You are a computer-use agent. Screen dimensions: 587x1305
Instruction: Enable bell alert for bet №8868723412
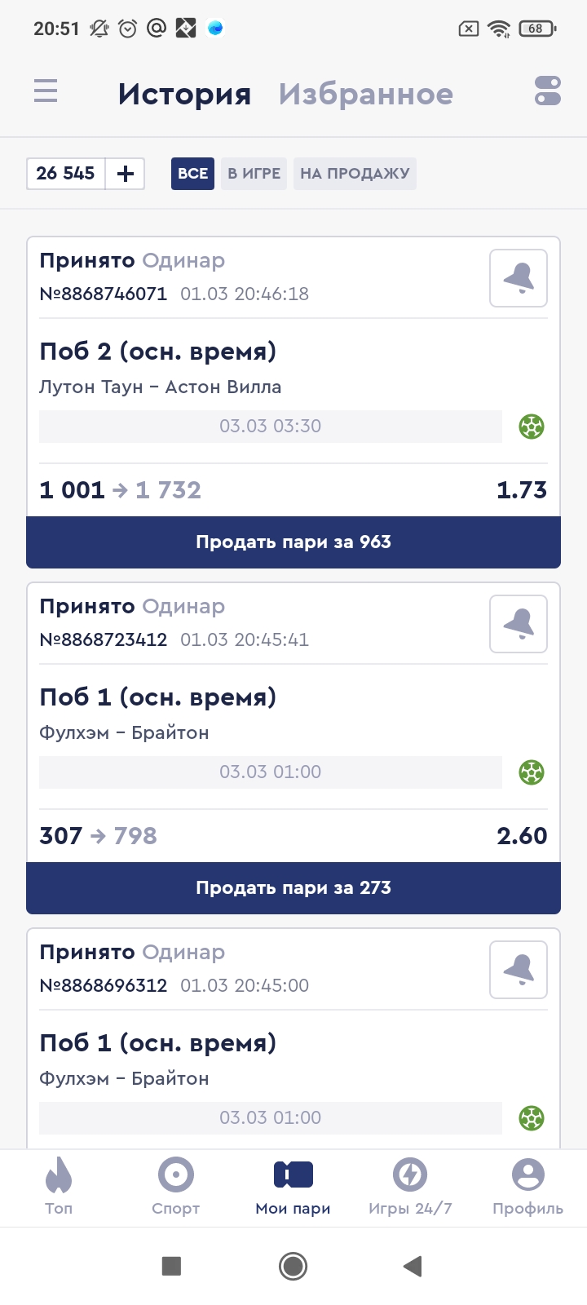point(519,624)
